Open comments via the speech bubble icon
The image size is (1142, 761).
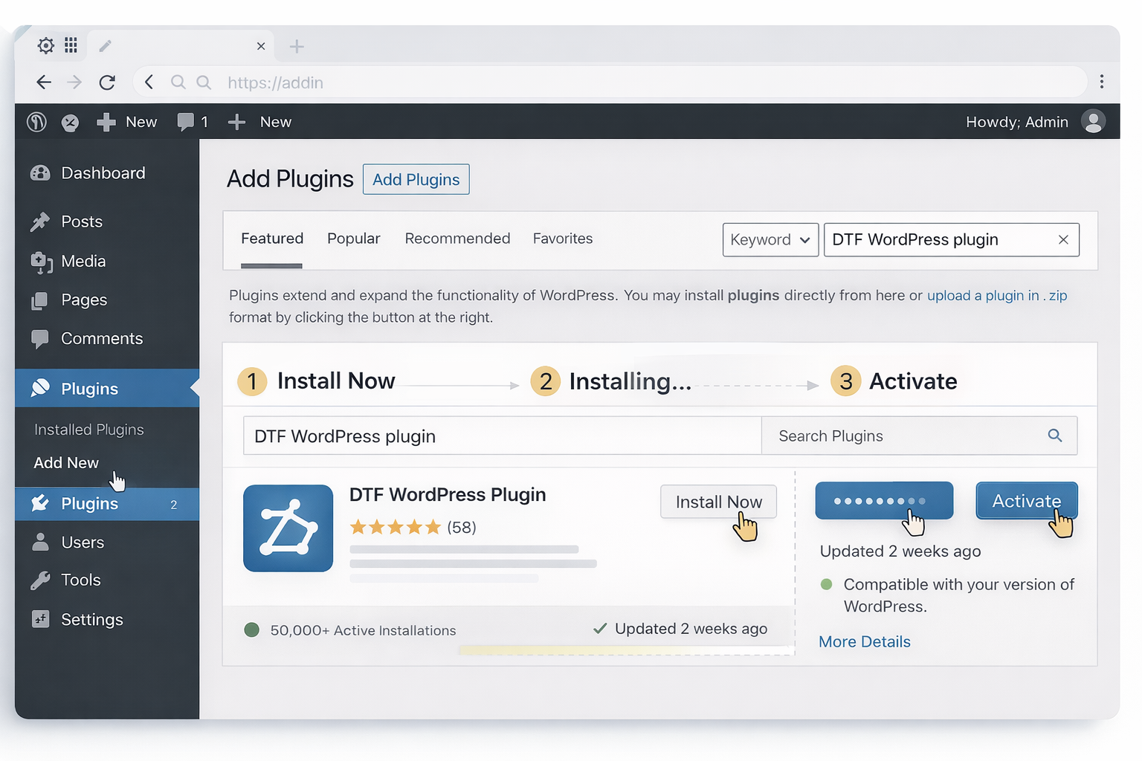pyautogui.click(x=186, y=121)
